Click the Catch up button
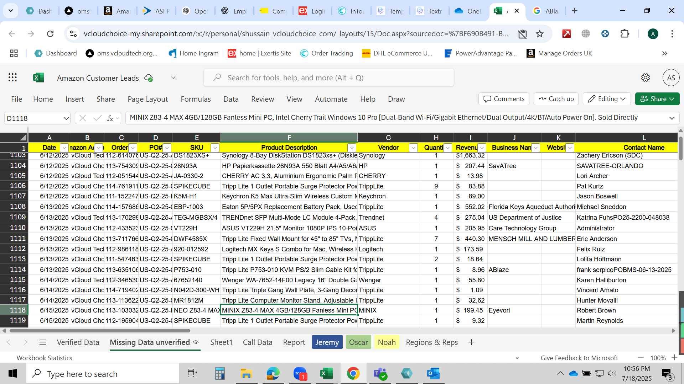This screenshot has width=684, height=384. point(556,99)
